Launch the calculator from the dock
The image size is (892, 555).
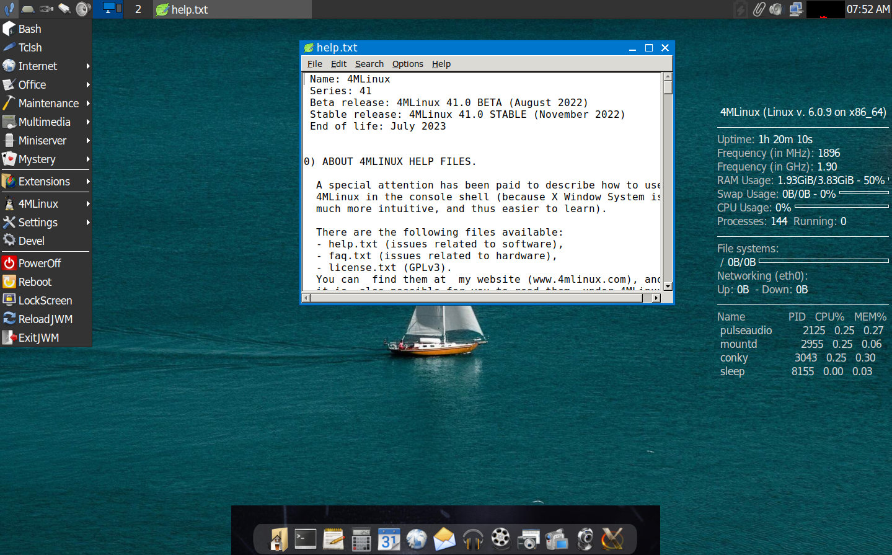tap(361, 539)
